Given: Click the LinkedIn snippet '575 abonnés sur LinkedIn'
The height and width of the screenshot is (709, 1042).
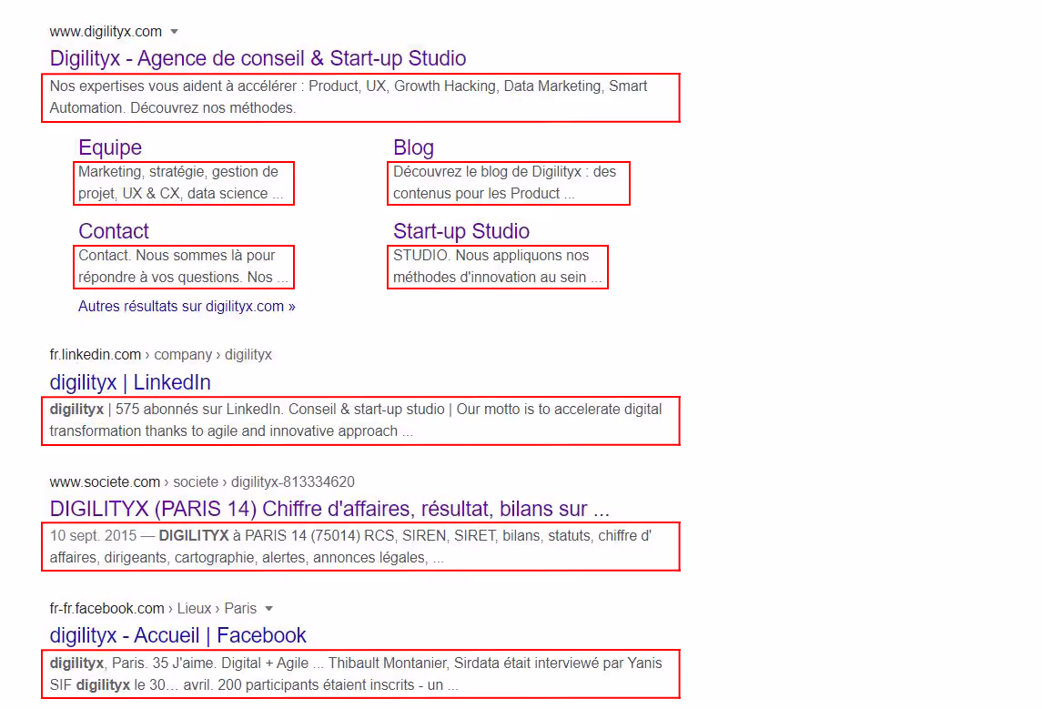Looking at the screenshot, I should 360,420.
